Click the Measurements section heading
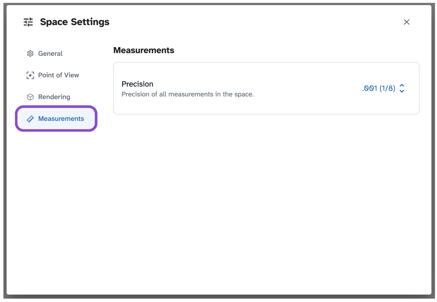Image resolution: width=437 pixels, height=302 pixels. (x=144, y=50)
